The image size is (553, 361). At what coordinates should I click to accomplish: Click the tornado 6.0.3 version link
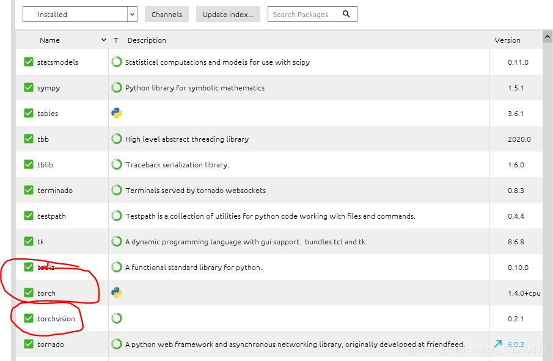[516, 344]
